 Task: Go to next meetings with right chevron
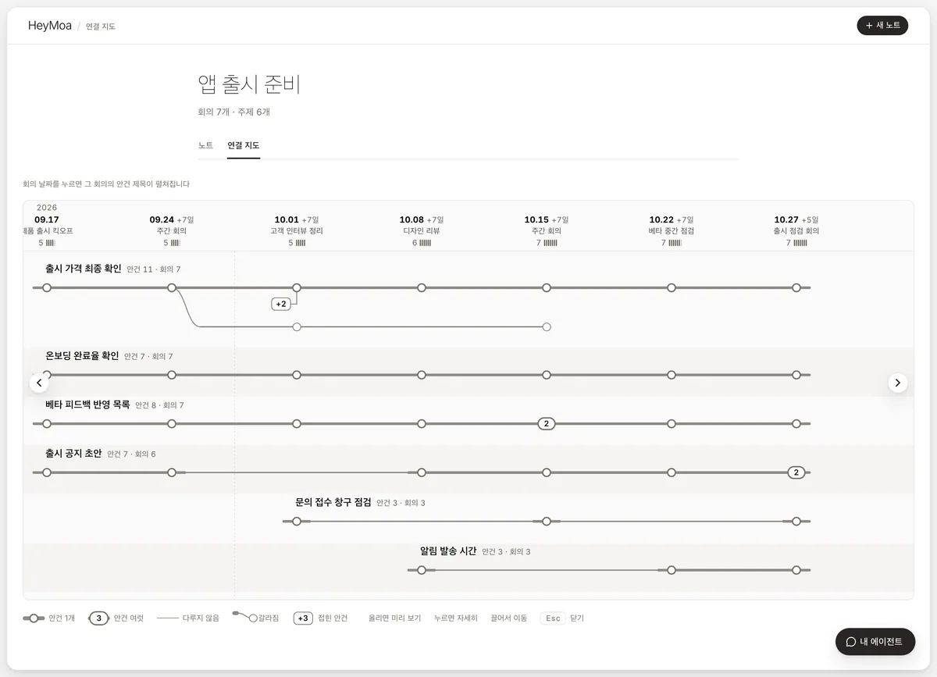tap(898, 383)
